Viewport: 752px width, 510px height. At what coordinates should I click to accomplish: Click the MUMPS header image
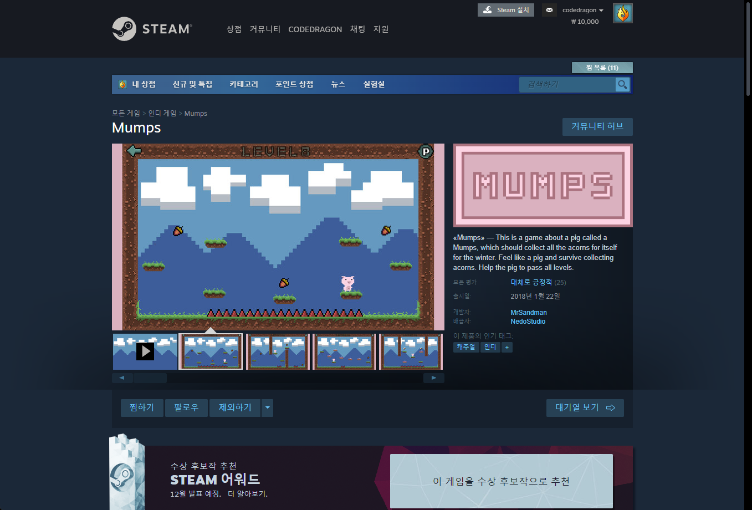(543, 185)
